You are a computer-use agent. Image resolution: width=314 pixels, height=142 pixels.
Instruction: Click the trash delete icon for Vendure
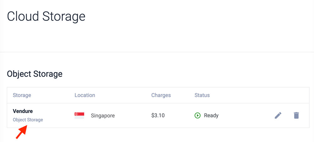pyautogui.click(x=296, y=116)
